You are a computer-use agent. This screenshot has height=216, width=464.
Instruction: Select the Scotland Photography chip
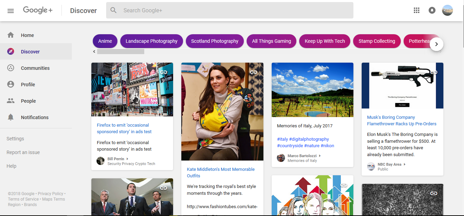[215, 41]
